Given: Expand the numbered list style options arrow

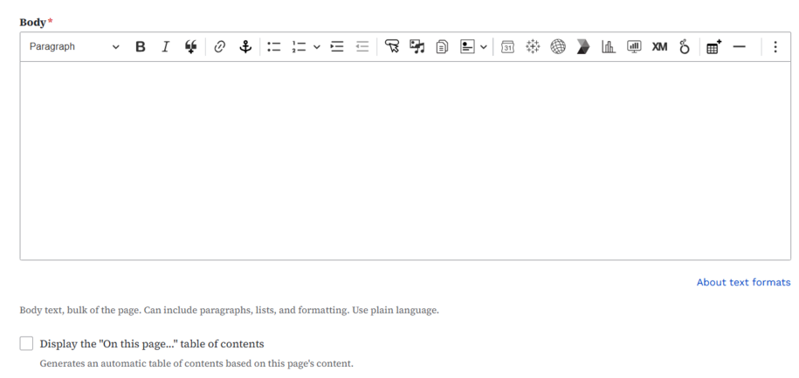Looking at the screenshot, I should (316, 47).
